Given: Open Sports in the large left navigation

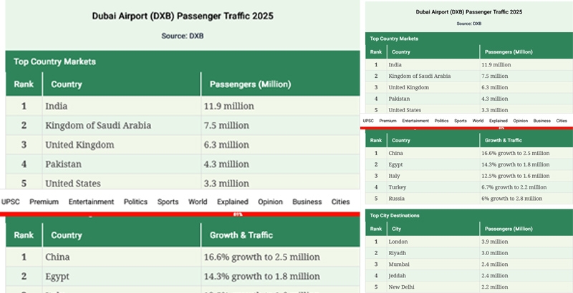Looking at the screenshot, I should 168,202.
